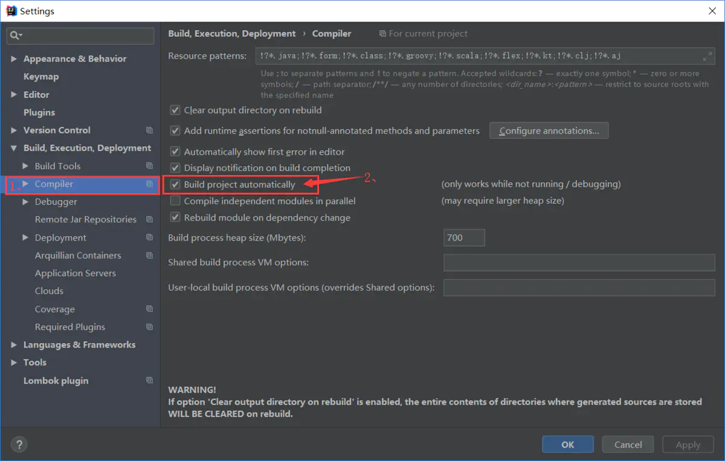
Task: Uncheck Build project automatically
Action: pos(175,184)
